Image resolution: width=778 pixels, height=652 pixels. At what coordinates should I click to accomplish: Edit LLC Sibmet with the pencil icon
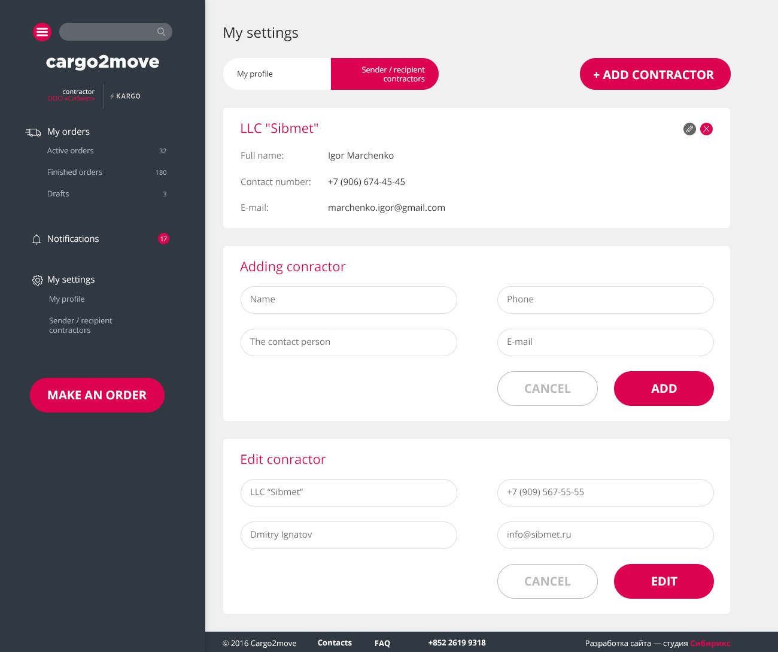(689, 129)
